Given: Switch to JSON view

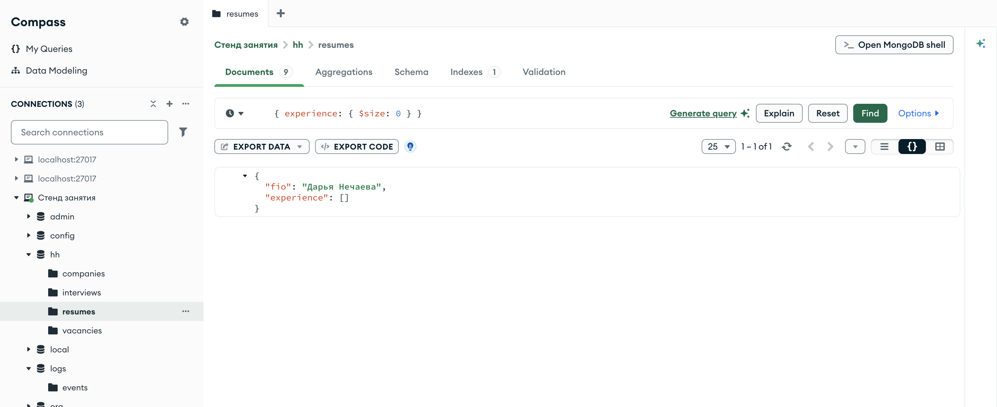Looking at the screenshot, I should (x=912, y=147).
